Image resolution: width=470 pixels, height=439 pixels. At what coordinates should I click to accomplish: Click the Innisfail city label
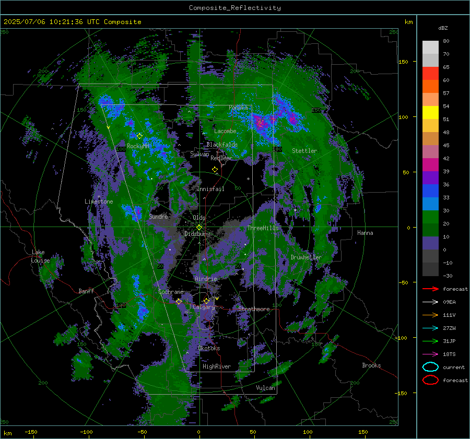coord(210,189)
